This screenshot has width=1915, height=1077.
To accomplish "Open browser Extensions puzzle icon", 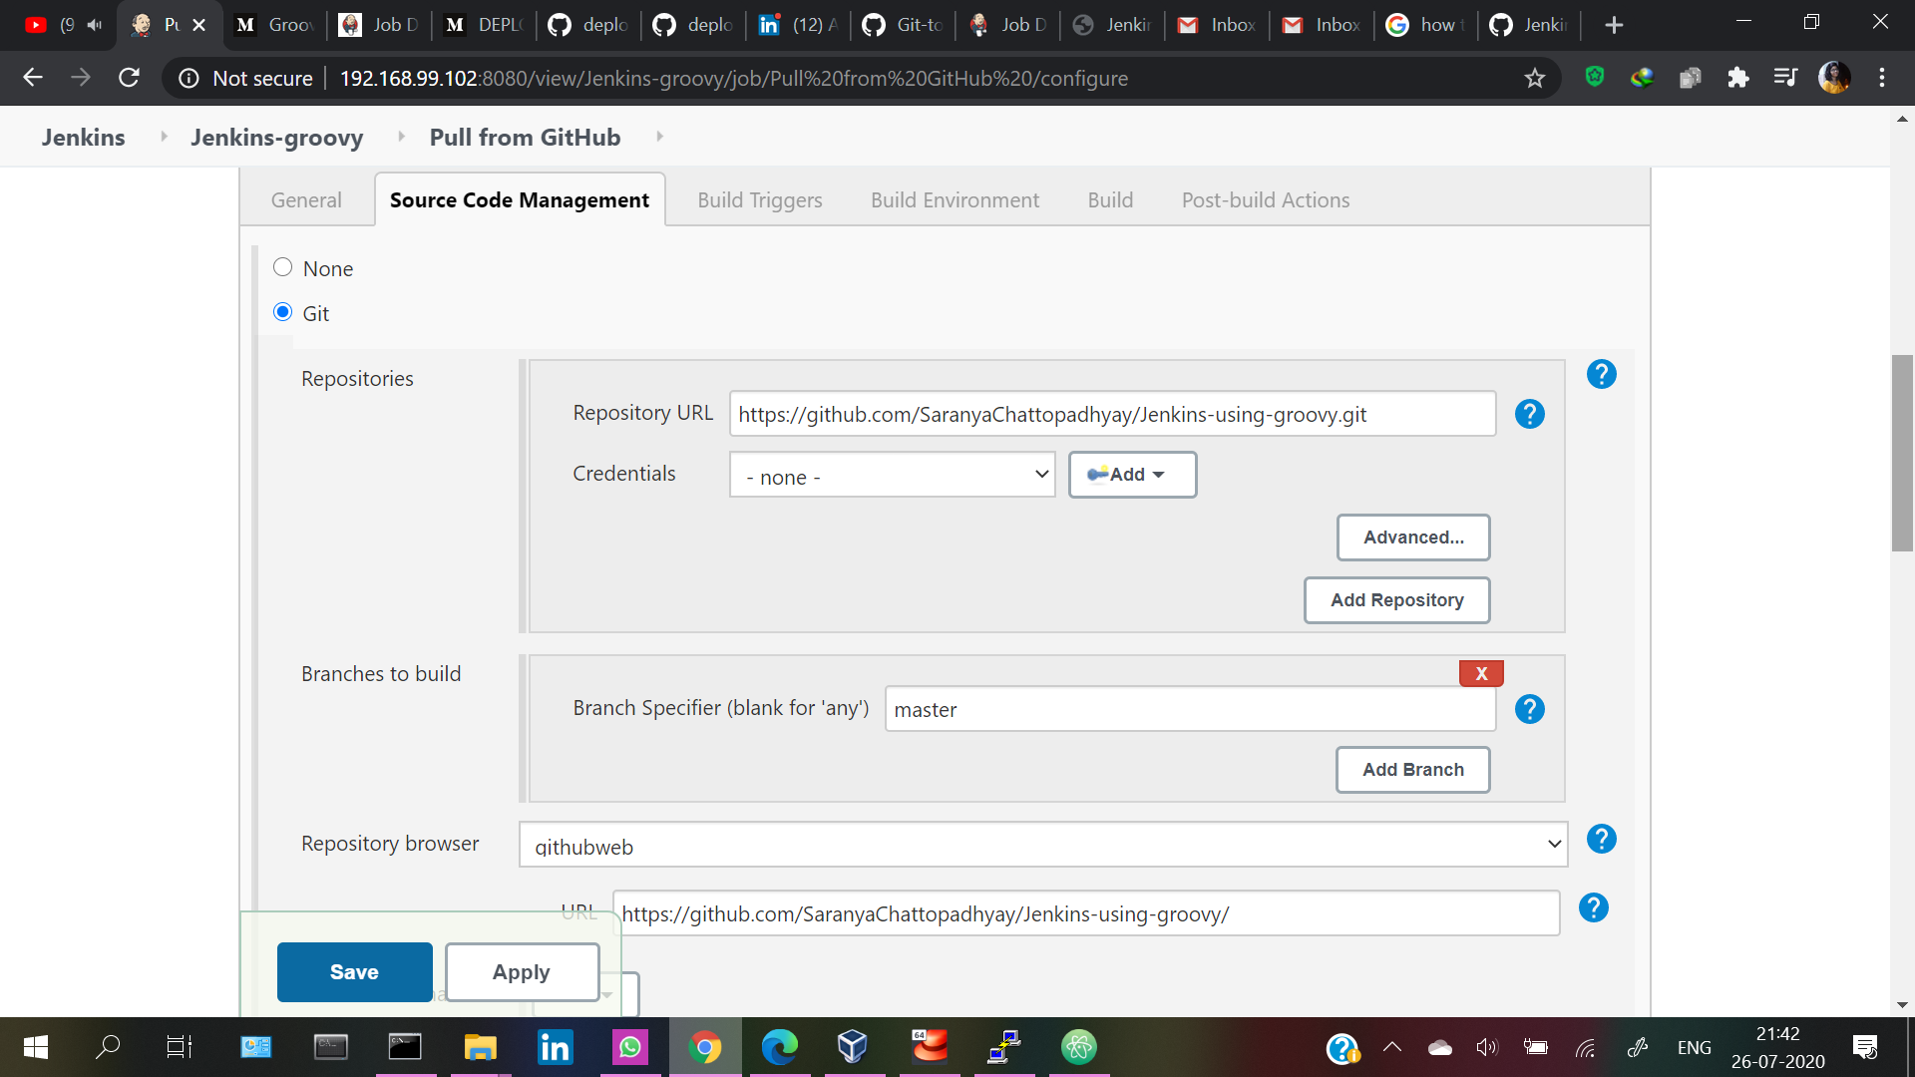I will pos(1737,78).
